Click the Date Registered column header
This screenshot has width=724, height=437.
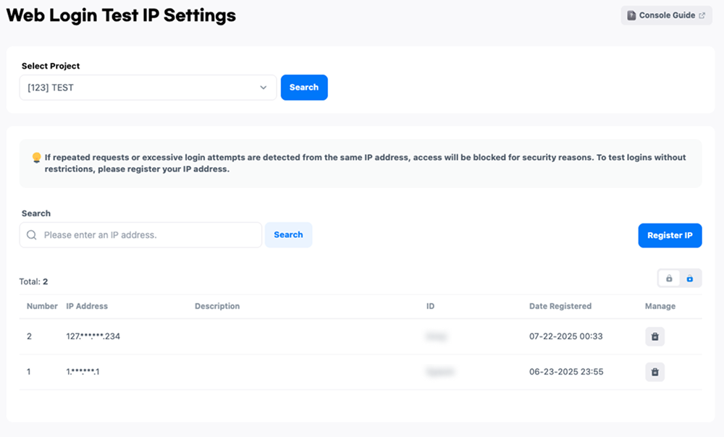click(x=560, y=306)
